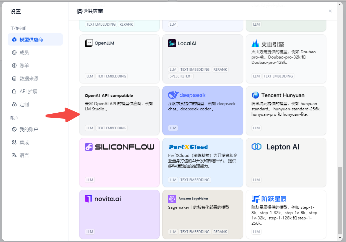Click LLM tag on novita.ai card
The image size is (346, 242).
[x=90, y=232]
